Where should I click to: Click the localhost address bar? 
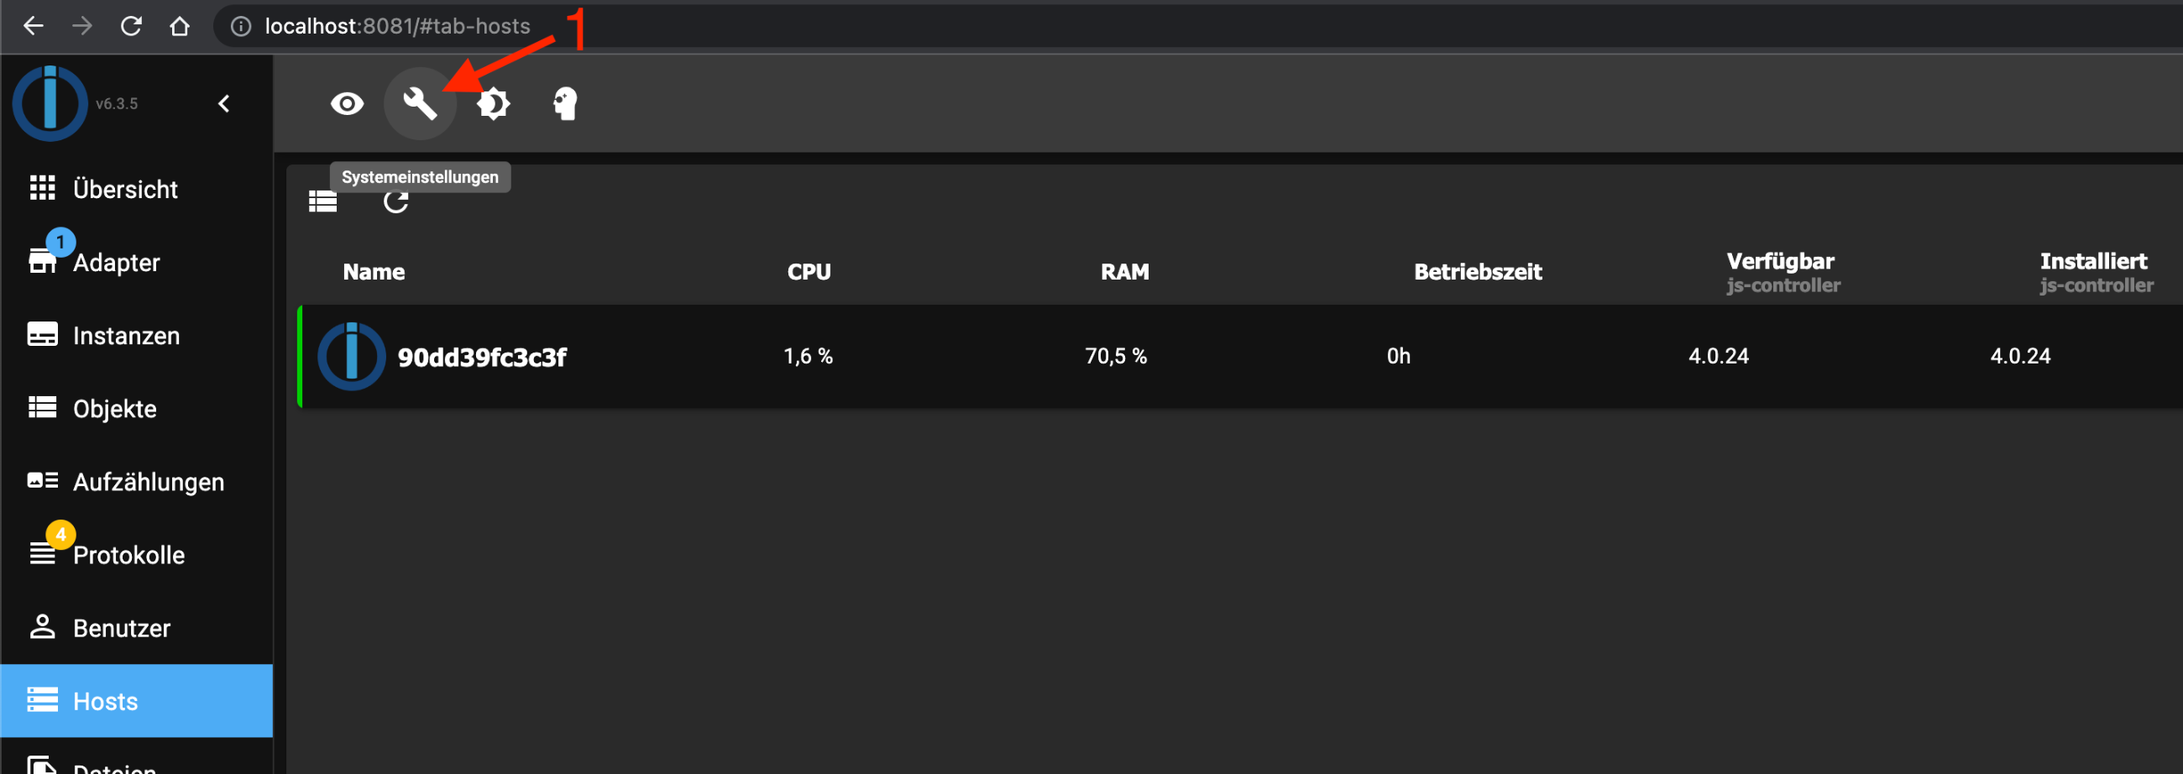[1186, 26]
